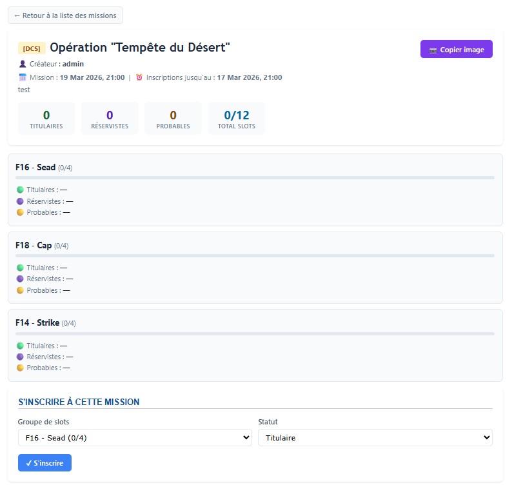Screen dimensions: 523x485
Task: Click the purple Réservistes dot under F14 - Strike
Action: click(20, 357)
